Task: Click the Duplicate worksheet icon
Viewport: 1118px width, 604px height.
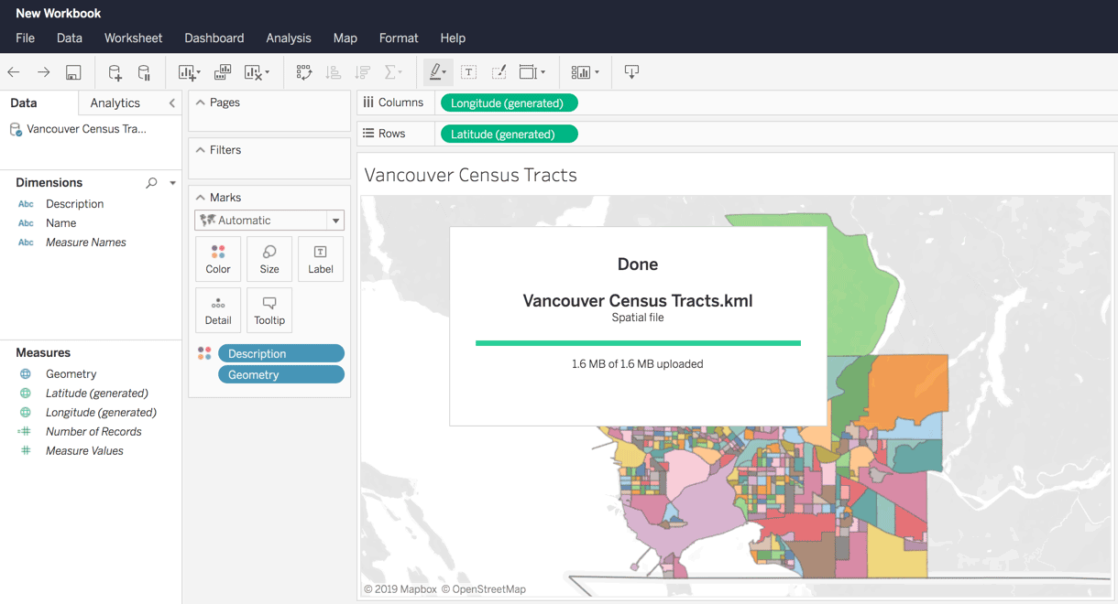Action: tap(223, 72)
